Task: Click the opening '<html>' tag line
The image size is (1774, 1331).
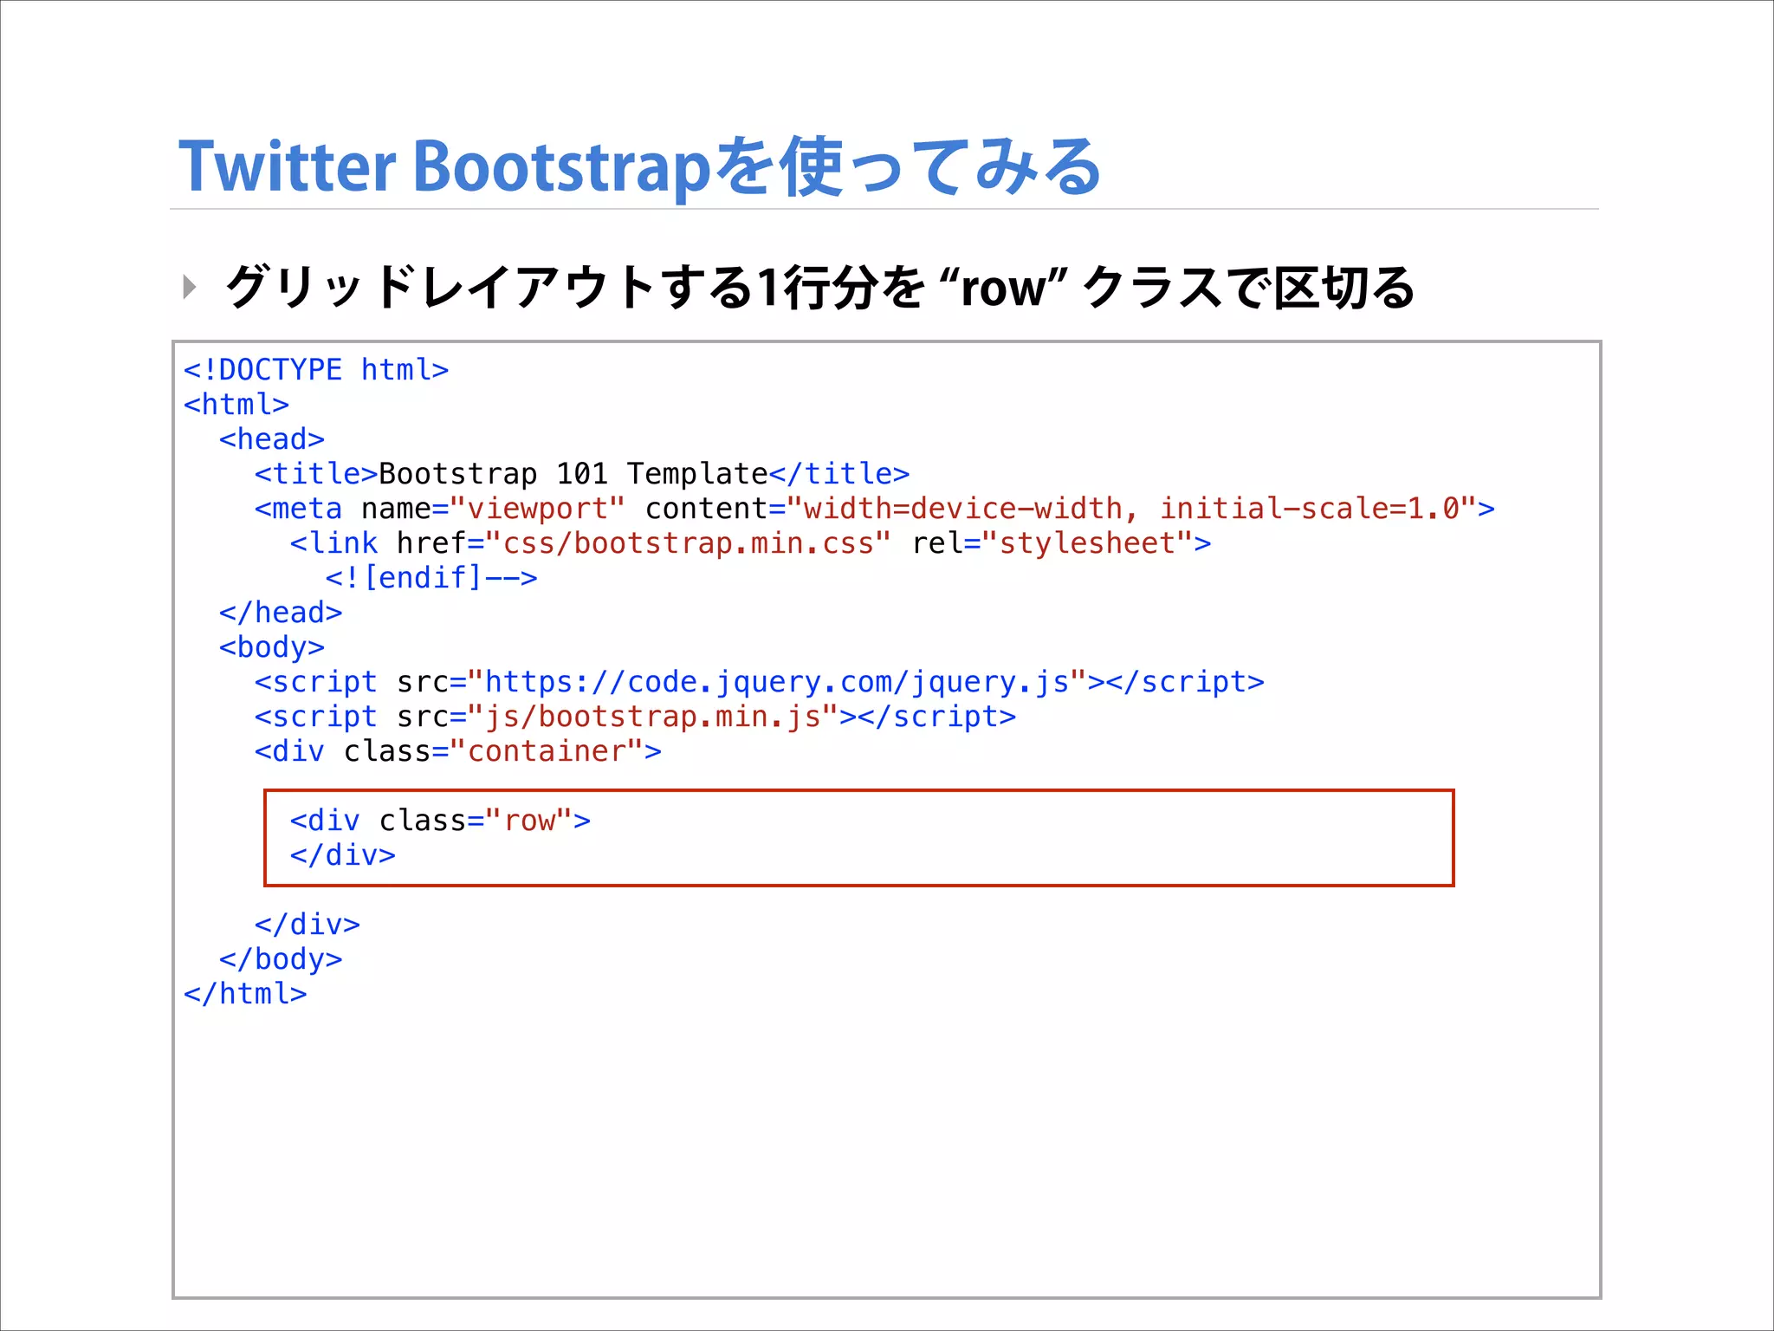Action: click(236, 405)
